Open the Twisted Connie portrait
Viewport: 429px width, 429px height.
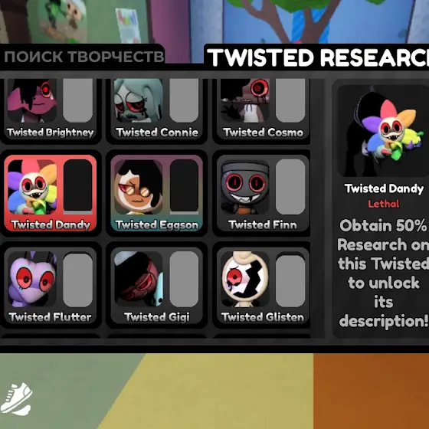pyautogui.click(x=139, y=100)
